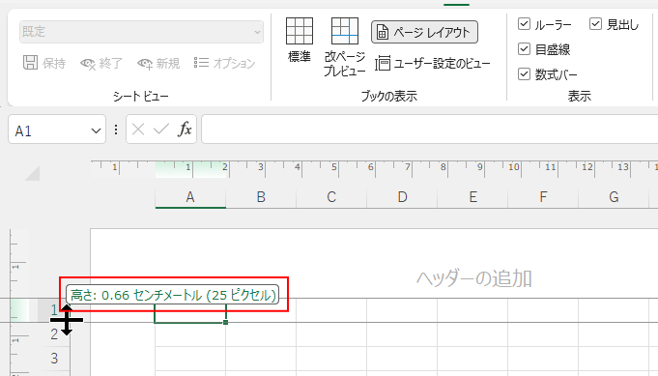Screen dimensions: 658x376
Task: Select row 2 header
Action: [x=54, y=334]
